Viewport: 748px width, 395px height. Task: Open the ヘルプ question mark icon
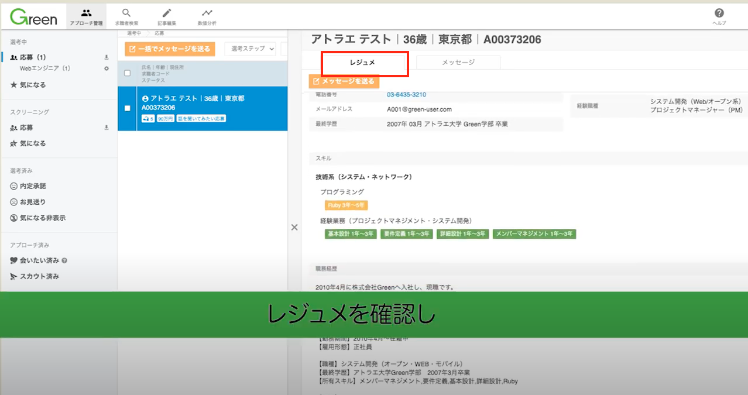[719, 13]
